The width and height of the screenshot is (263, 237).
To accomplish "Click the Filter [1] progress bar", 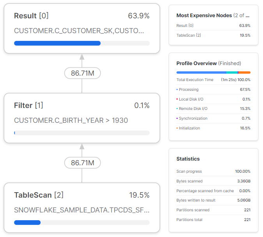I will click(x=82, y=133).
